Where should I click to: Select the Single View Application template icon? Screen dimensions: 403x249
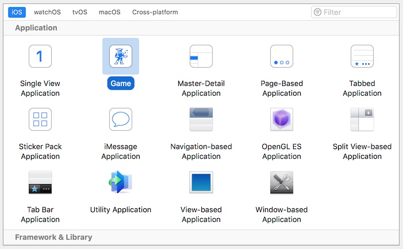40,56
